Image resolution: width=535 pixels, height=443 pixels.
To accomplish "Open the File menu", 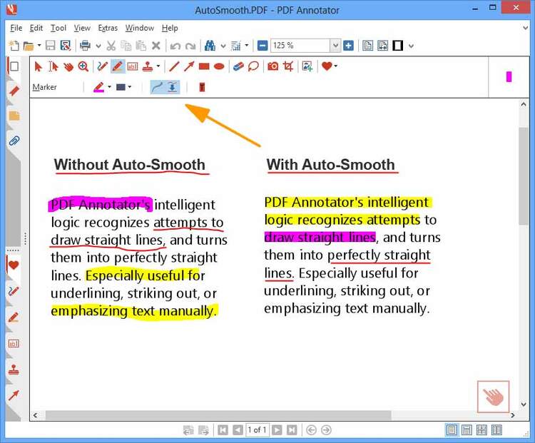I will [16, 28].
